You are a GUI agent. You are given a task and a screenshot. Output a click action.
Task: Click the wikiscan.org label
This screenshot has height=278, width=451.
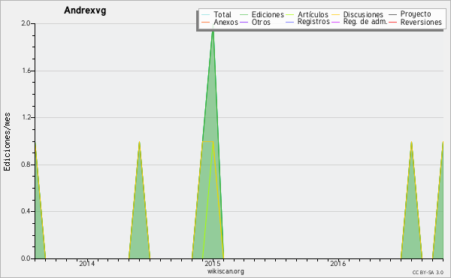pyautogui.click(x=225, y=271)
